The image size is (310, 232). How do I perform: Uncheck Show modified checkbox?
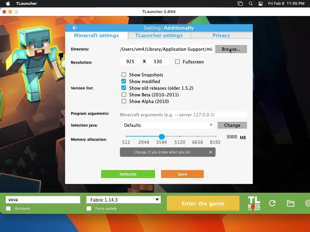point(124,81)
